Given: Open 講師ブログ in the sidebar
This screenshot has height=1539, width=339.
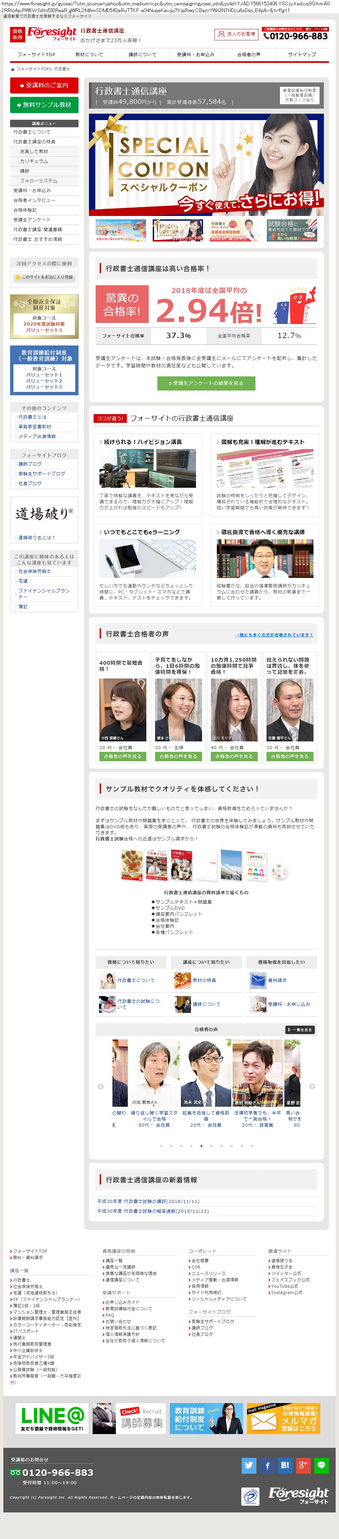Looking at the screenshot, I should click(x=30, y=464).
